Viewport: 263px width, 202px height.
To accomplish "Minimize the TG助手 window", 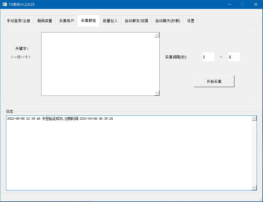I will [x=230, y=4].
